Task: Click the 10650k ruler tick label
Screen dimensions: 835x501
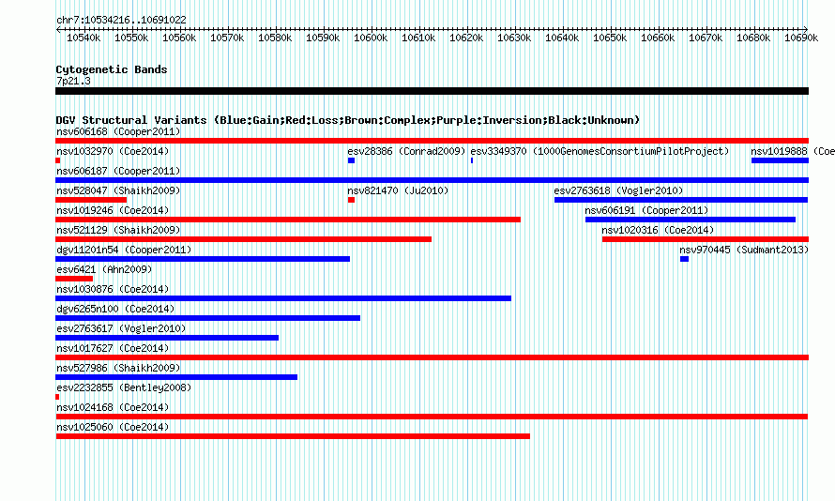Action: pos(610,38)
